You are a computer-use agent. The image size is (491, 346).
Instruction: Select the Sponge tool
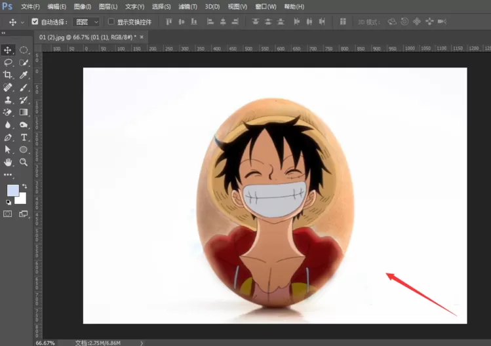(24, 125)
